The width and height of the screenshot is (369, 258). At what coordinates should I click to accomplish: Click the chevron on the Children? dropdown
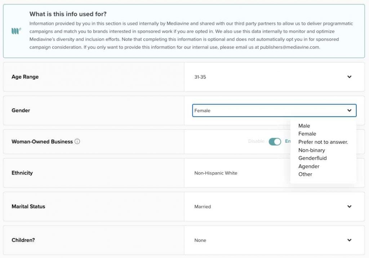[x=349, y=240]
